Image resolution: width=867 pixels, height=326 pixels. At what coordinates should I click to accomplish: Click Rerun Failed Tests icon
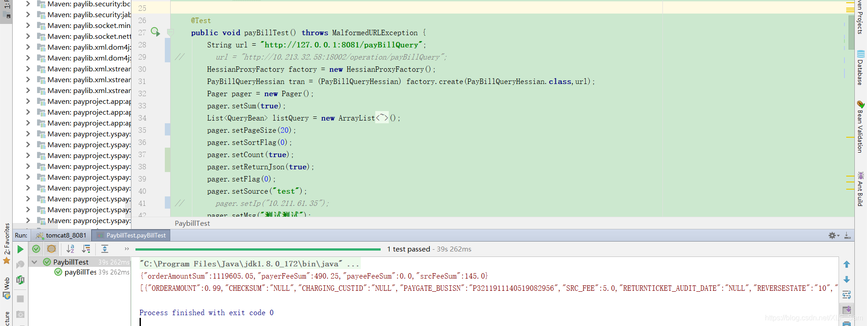pos(20,265)
